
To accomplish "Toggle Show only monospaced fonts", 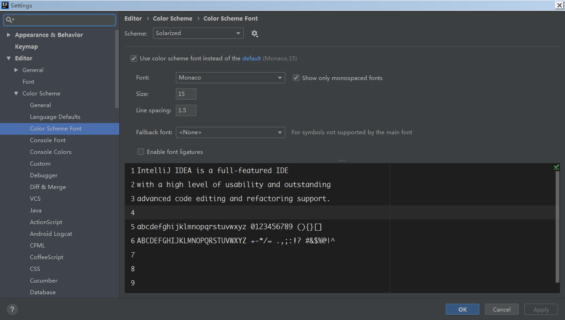I will point(296,78).
